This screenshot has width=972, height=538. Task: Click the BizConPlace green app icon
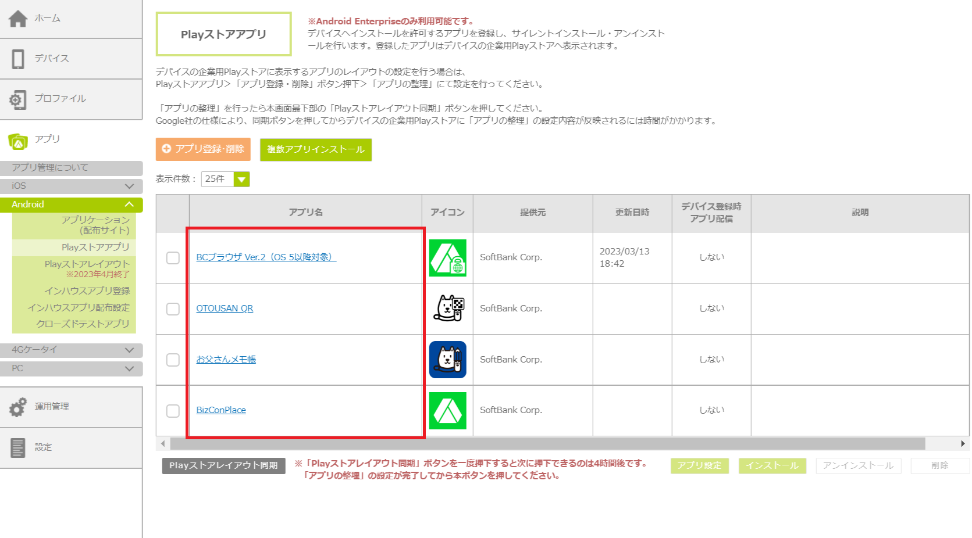coord(447,410)
